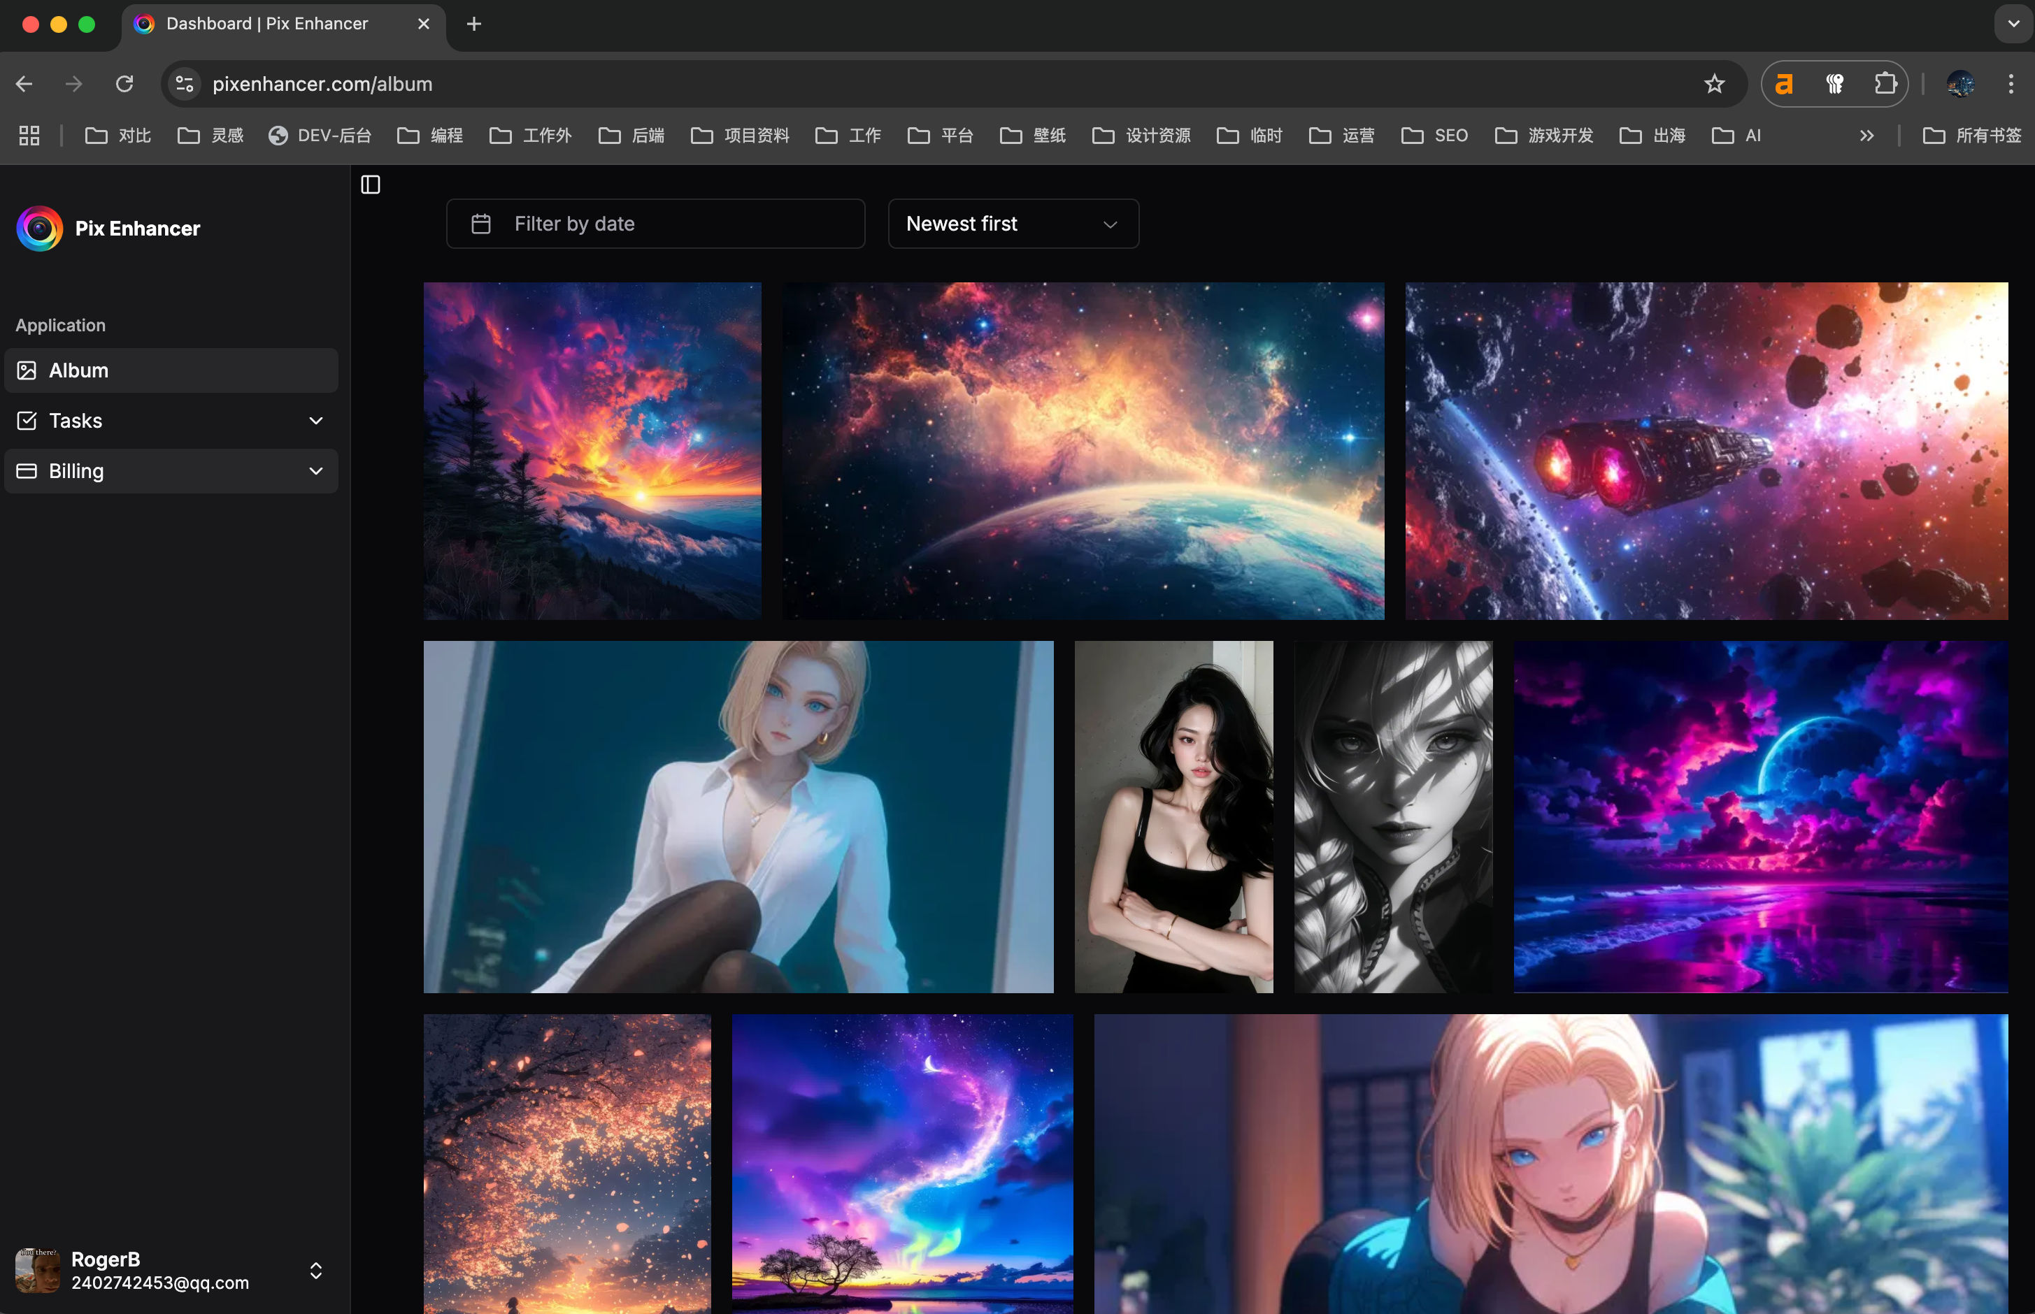This screenshot has height=1314, width=2035.
Task: Open the DEV-后台 bookmark
Action: tap(320, 136)
